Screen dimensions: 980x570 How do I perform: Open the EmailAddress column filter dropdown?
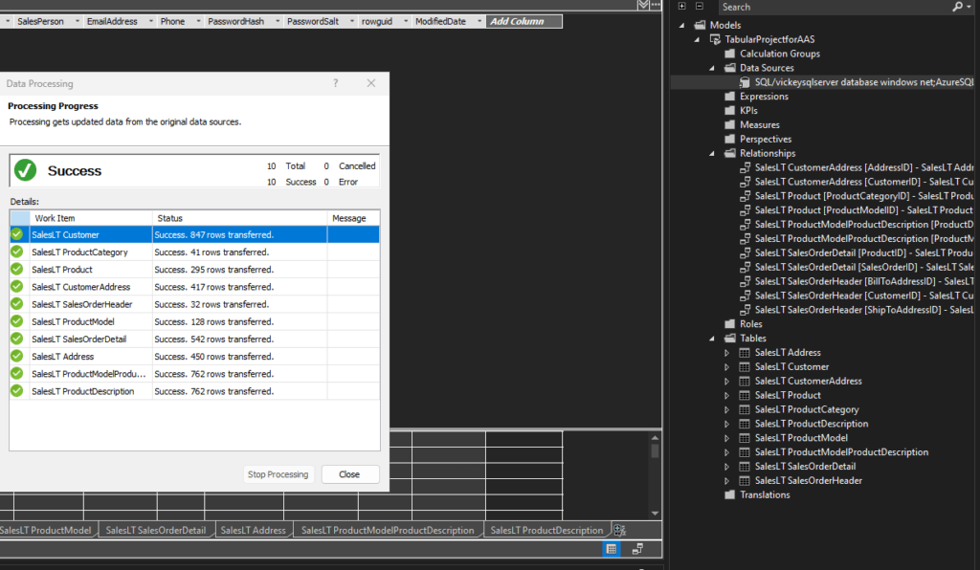point(150,21)
